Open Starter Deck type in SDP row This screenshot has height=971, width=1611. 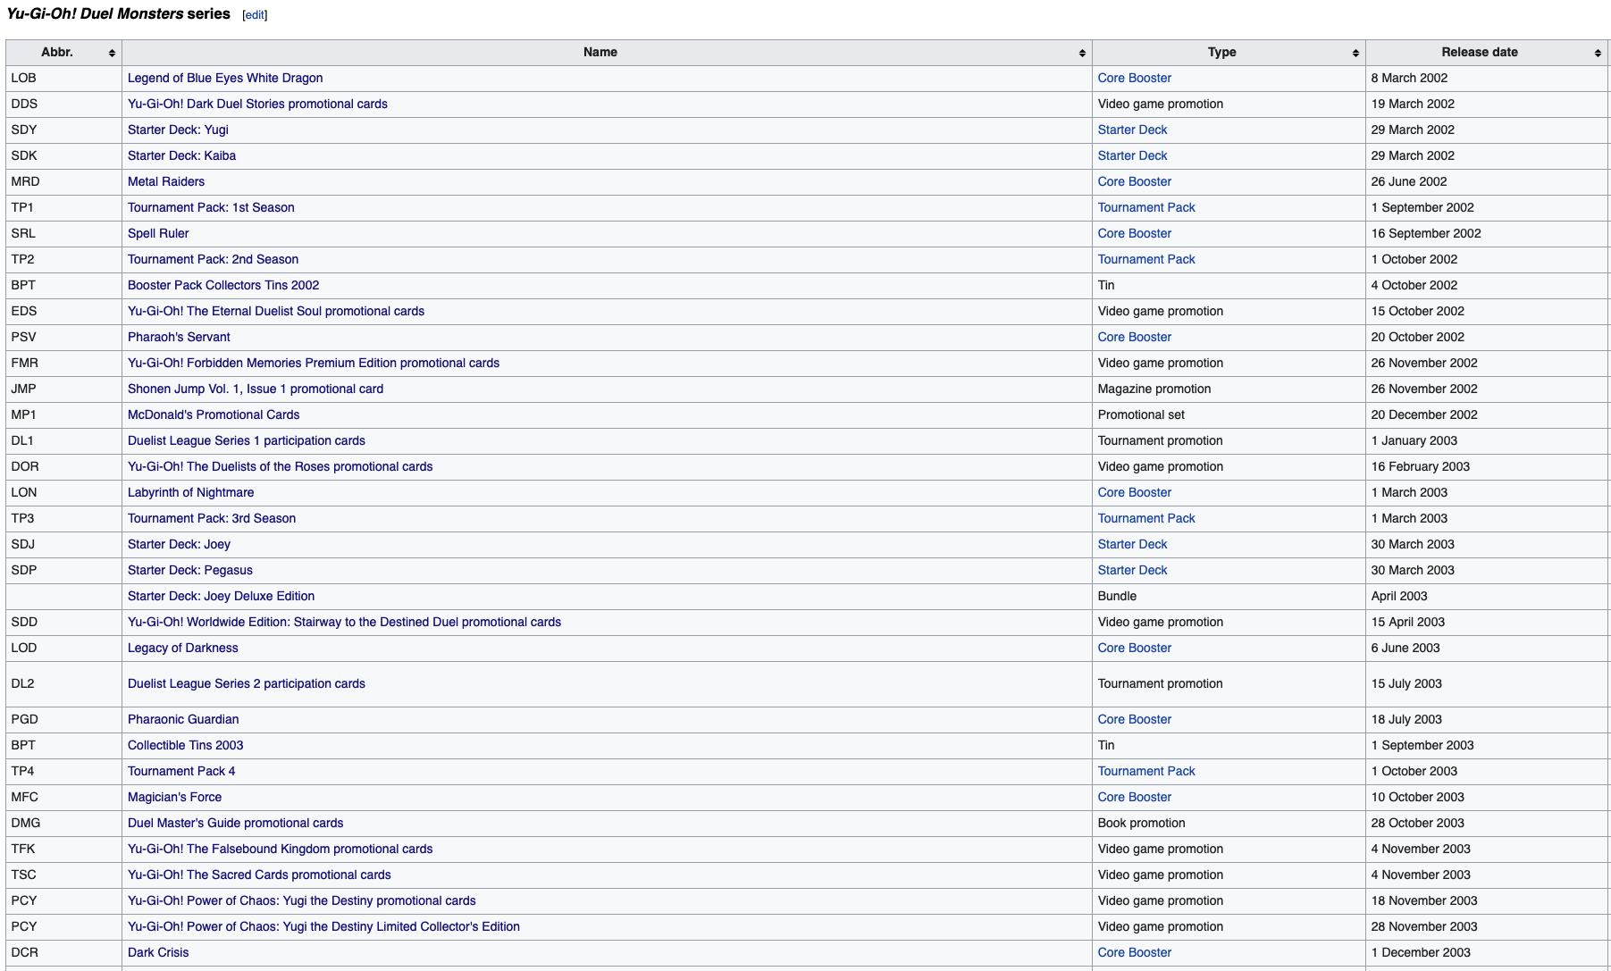tap(1132, 571)
